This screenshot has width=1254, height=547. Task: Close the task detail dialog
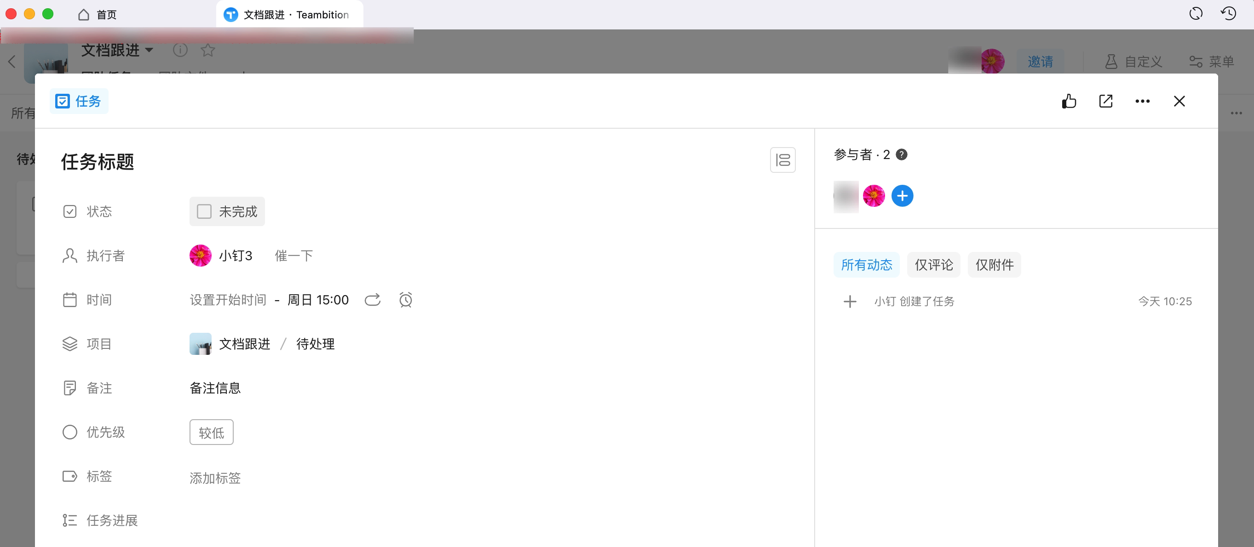(x=1179, y=101)
